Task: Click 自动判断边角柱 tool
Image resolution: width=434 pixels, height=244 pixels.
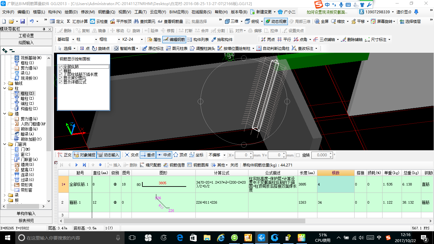Action: coord(273,49)
